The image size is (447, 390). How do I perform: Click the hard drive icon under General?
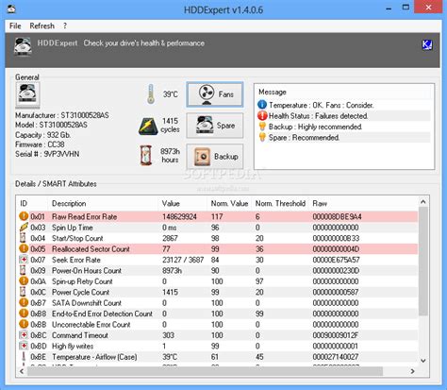tap(27, 94)
